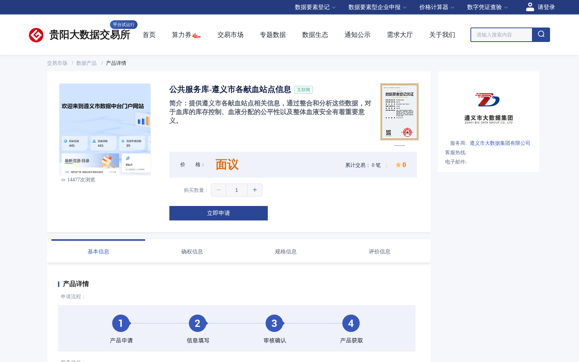579x362 pixels.
Task: Expand the 数字凭证查验 dropdown
Action: [487, 7]
